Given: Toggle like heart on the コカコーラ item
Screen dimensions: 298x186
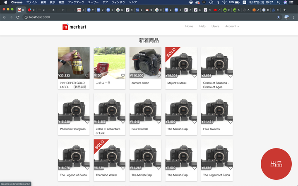Looking at the screenshot, I should coord(123,76).
